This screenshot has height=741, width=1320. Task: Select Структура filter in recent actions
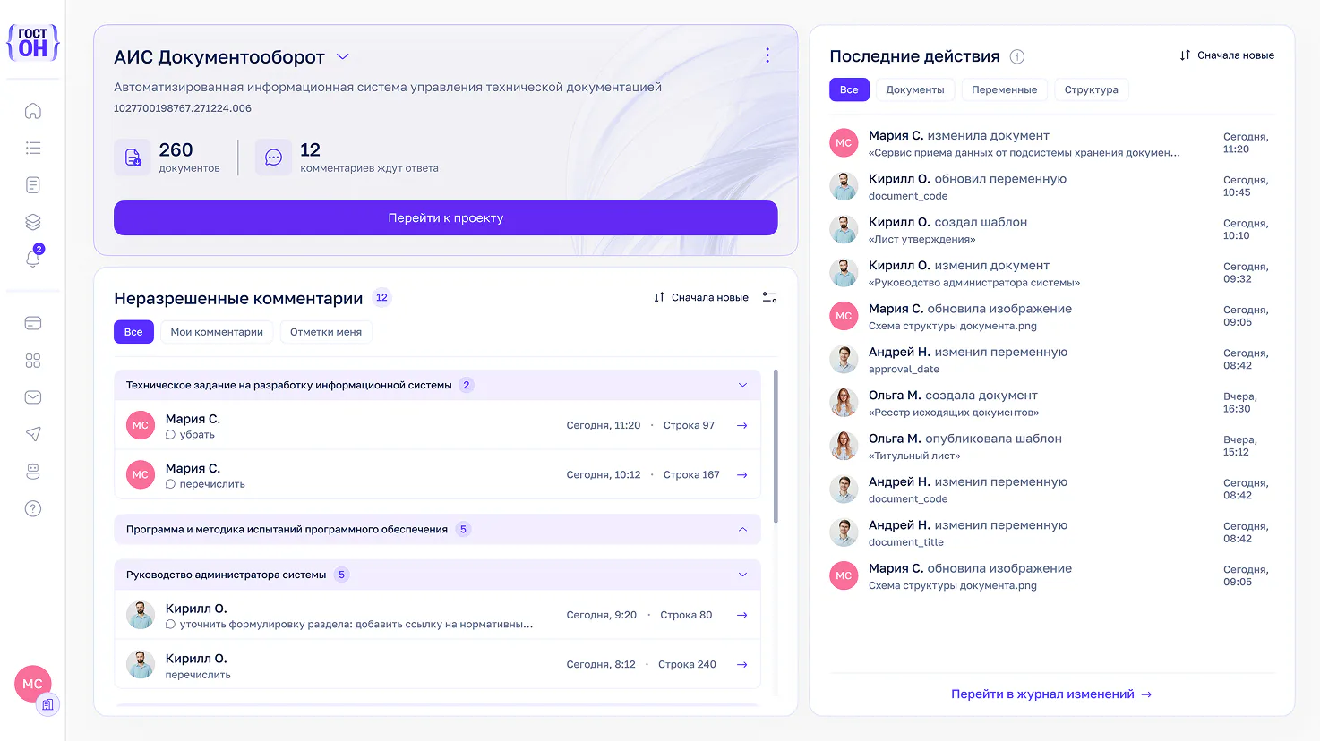coord(1091,89)
